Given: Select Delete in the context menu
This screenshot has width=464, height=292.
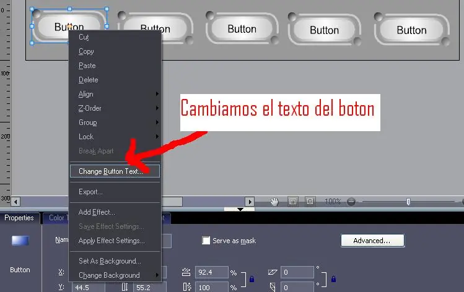Looking at the screenshot, I should click(116, 80).
